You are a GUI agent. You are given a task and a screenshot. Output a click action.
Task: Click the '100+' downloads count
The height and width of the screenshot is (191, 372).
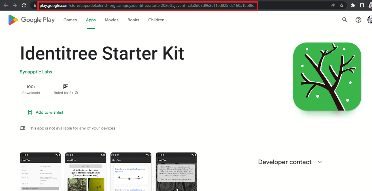(31, 87)
